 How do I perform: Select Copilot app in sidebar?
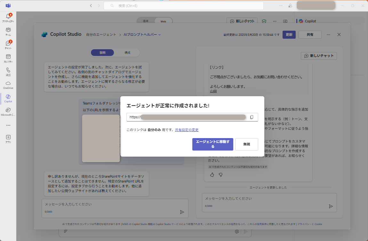tap(8, 98)
